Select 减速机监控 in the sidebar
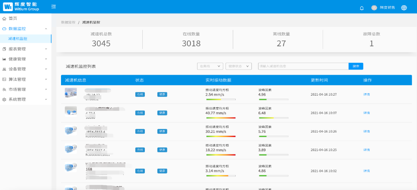 pos(18,38)
